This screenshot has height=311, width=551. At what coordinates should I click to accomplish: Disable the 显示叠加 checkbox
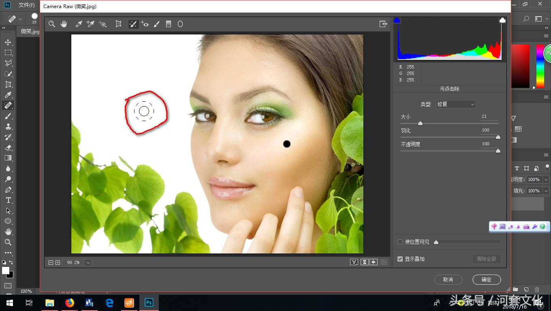coord(400,259)
